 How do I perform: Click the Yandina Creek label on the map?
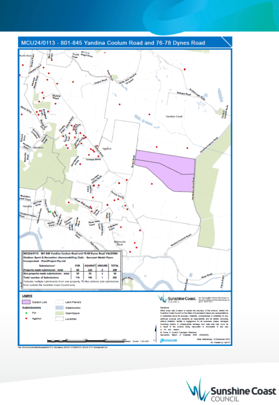pos(174,117)
